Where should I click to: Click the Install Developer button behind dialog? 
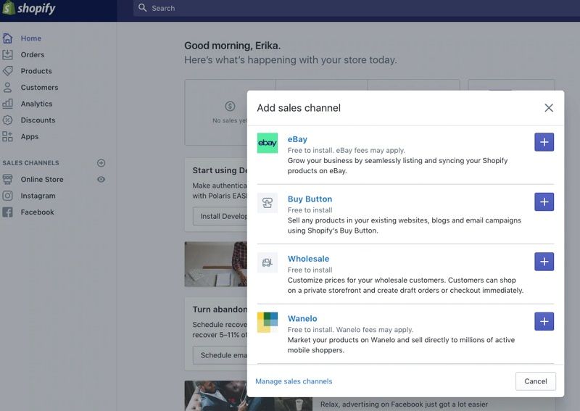[x=220, y=216]
